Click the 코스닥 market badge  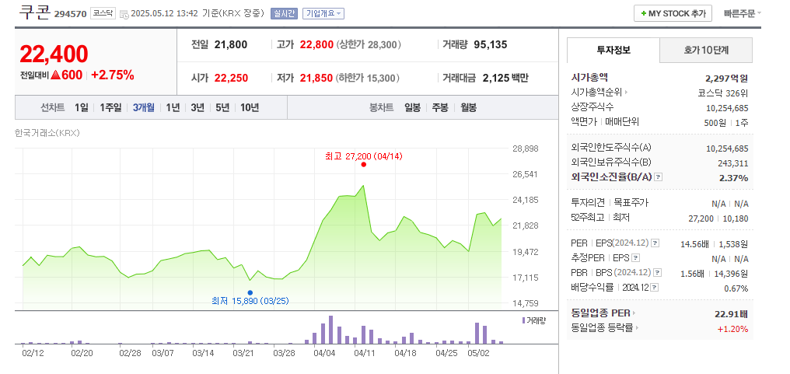pos(103,14)
